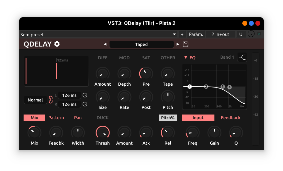
Task: Open the Normal delay mode dropdown
Action: click(x=35, y=100)
